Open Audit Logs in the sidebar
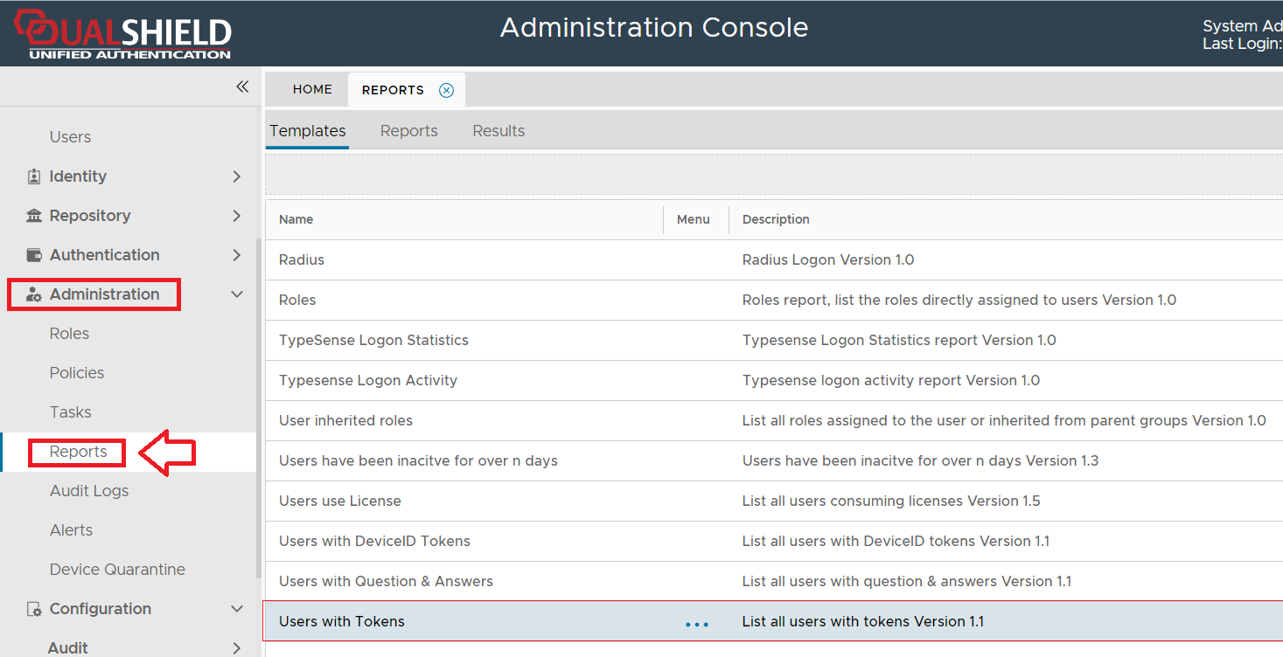 pyautogui.click(x=89, y=491)
